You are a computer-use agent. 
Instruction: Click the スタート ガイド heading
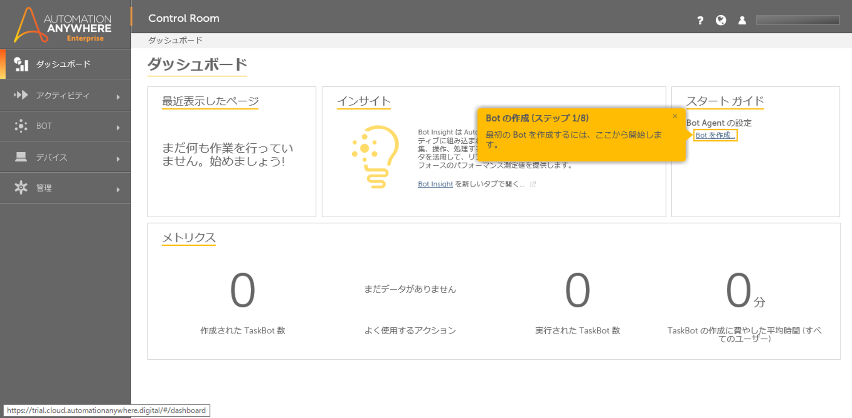coord(725,101)
